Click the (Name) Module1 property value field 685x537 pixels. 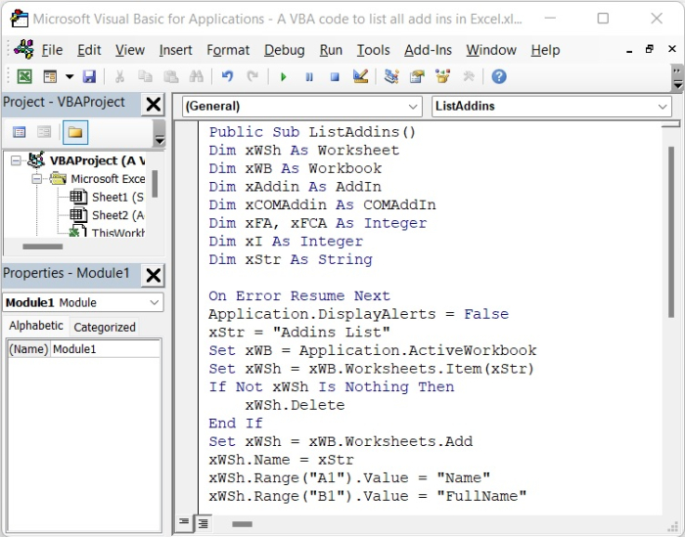point(106,349)
